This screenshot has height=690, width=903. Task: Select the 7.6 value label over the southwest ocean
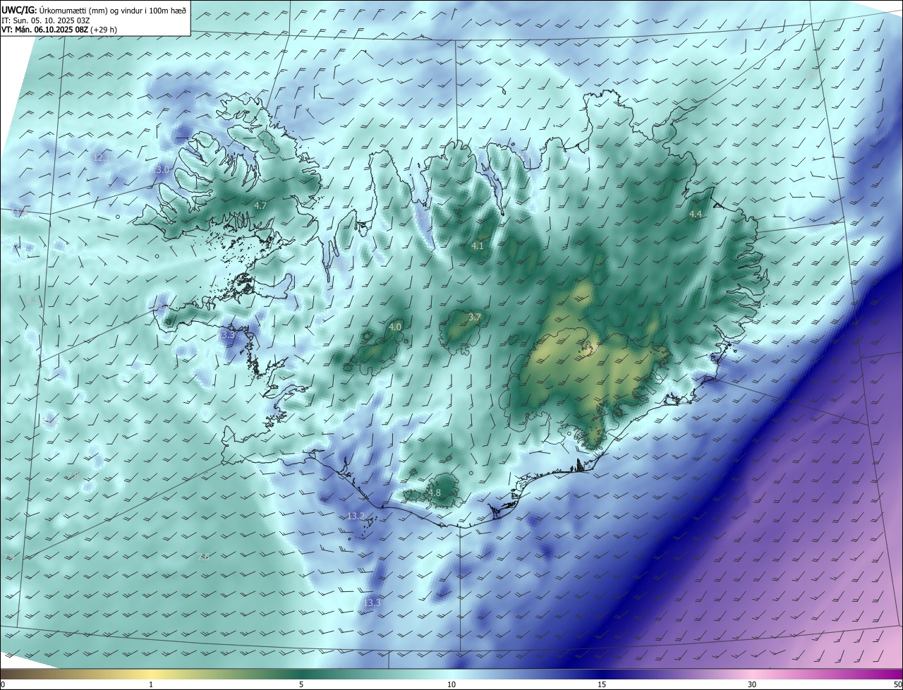(x=203, y=557)
